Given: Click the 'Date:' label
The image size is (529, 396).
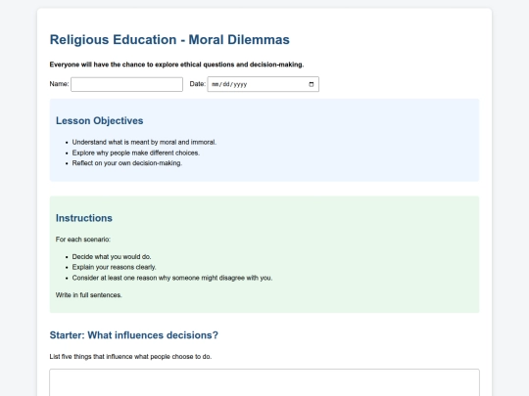Looking at the screenshot, I should pos(197,84).
